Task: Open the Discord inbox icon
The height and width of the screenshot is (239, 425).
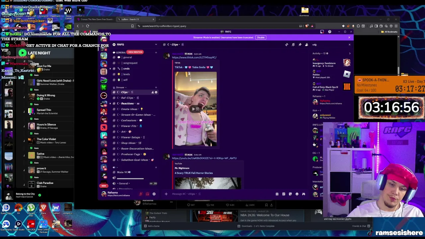Action: pyautogui.click(x=322, y=32)
